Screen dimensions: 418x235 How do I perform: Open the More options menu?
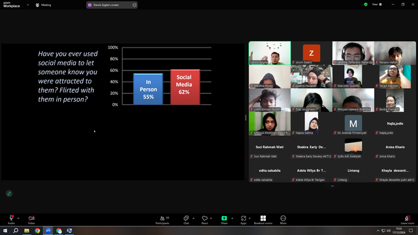pyautogui.click(x=283, y=219)
